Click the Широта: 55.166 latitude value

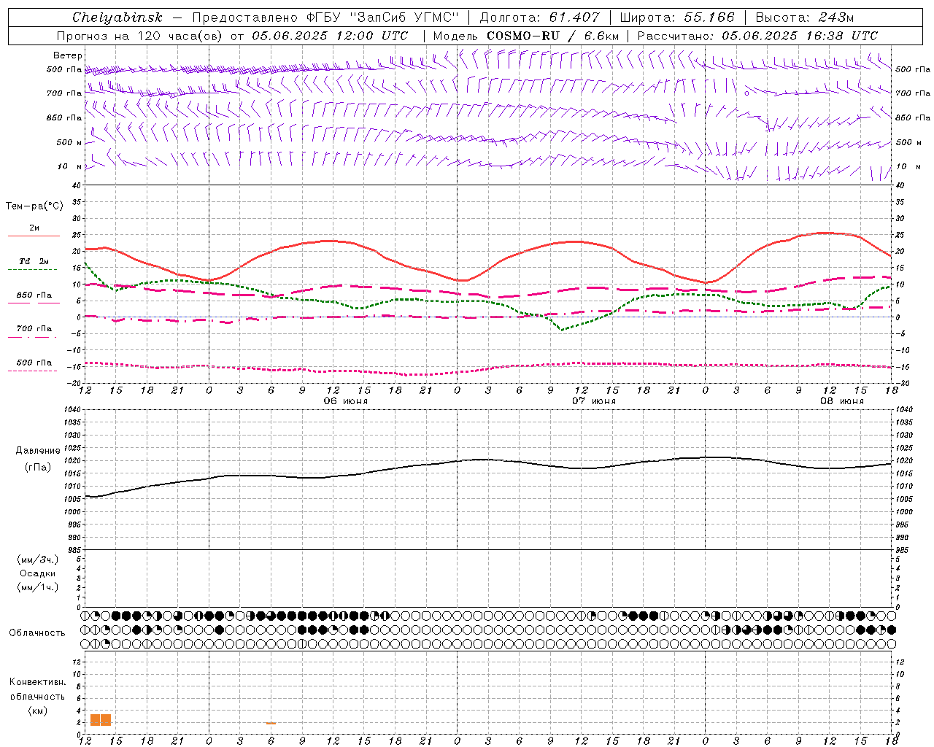coord(676,18)
